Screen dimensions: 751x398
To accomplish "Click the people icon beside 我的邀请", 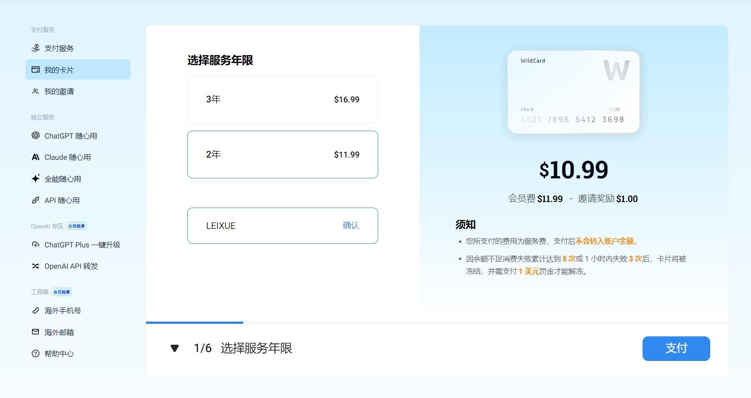I will click(35, 91).
